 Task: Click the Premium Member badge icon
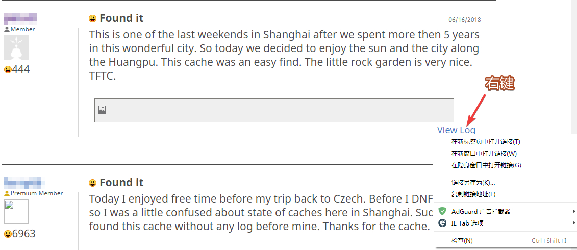point(7,193)
